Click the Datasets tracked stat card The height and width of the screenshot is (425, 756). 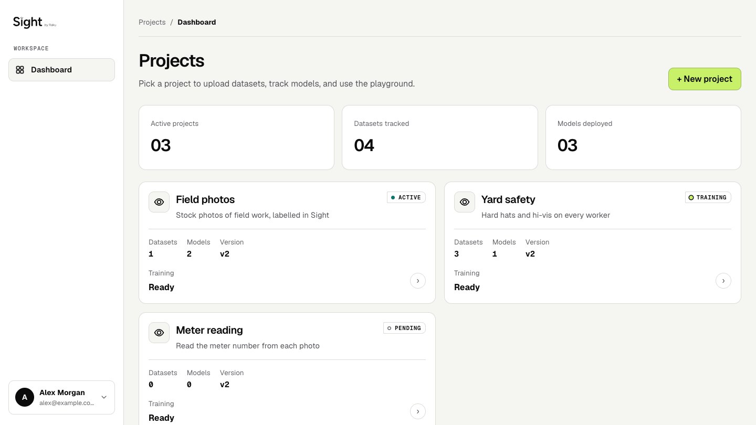(x=440, y=137)
